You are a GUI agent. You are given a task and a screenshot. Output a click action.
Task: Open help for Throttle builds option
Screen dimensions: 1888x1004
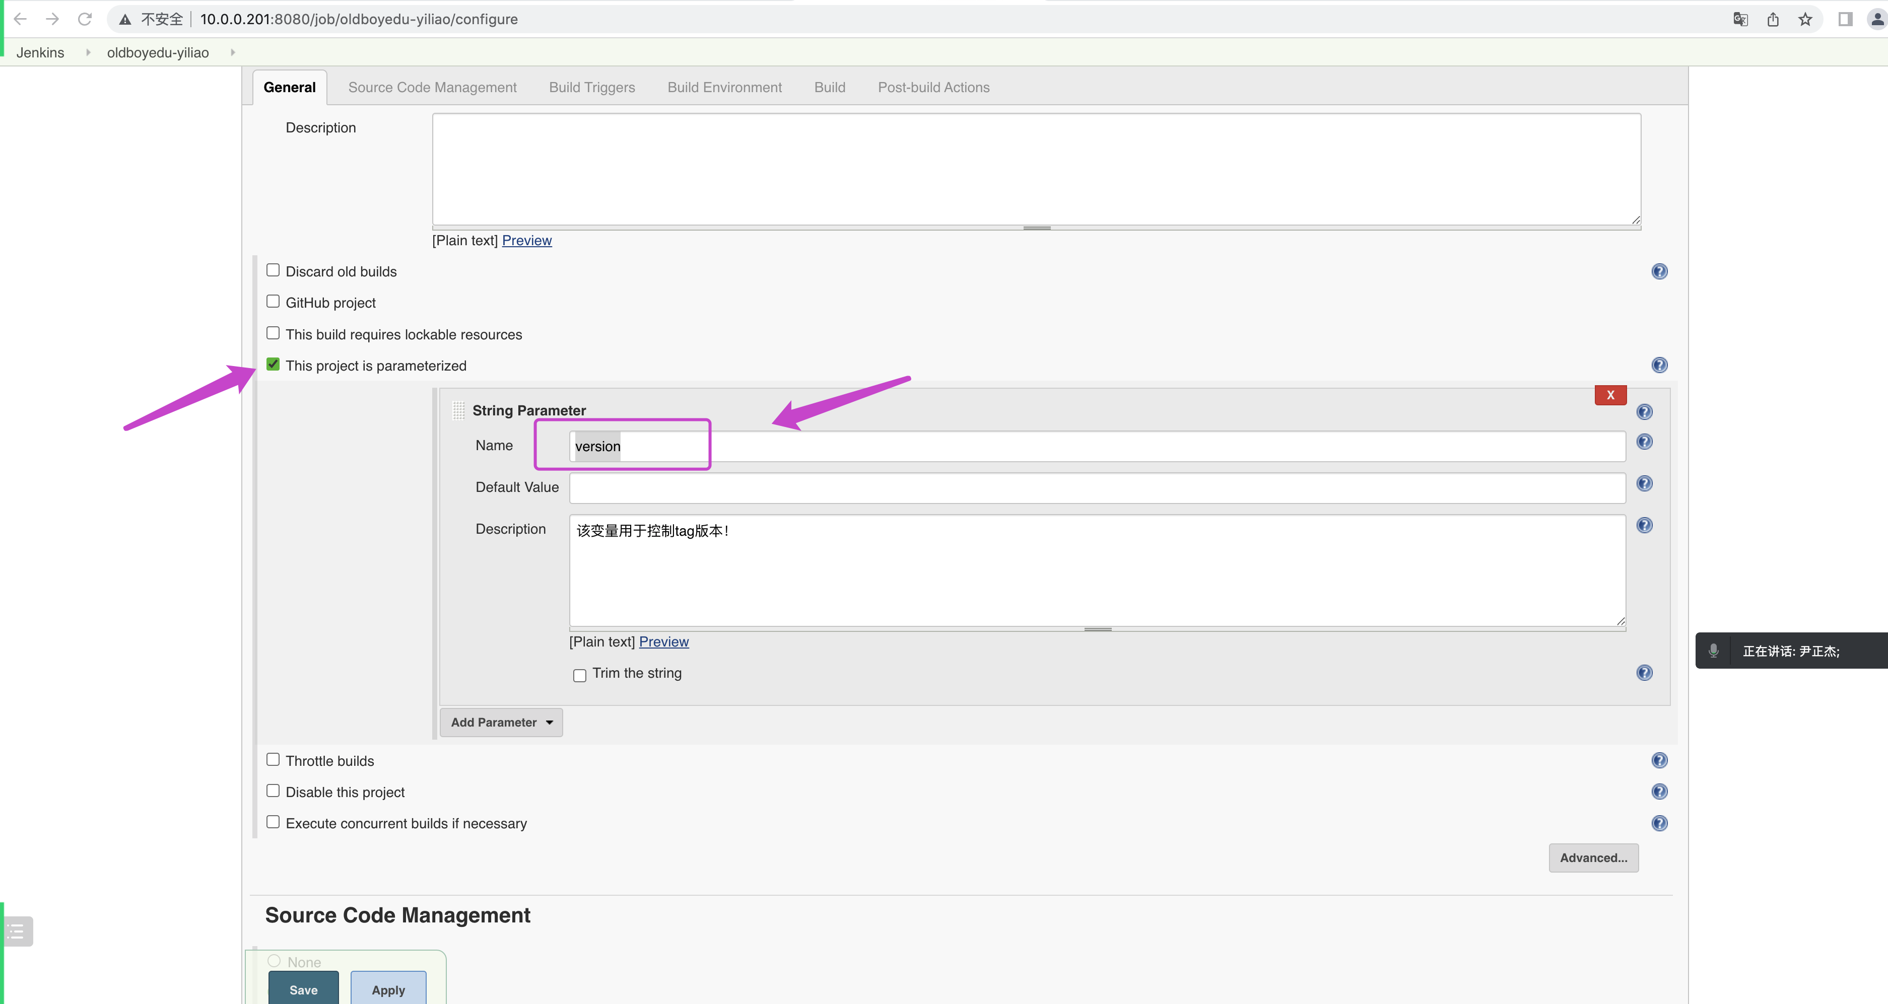1659,761
